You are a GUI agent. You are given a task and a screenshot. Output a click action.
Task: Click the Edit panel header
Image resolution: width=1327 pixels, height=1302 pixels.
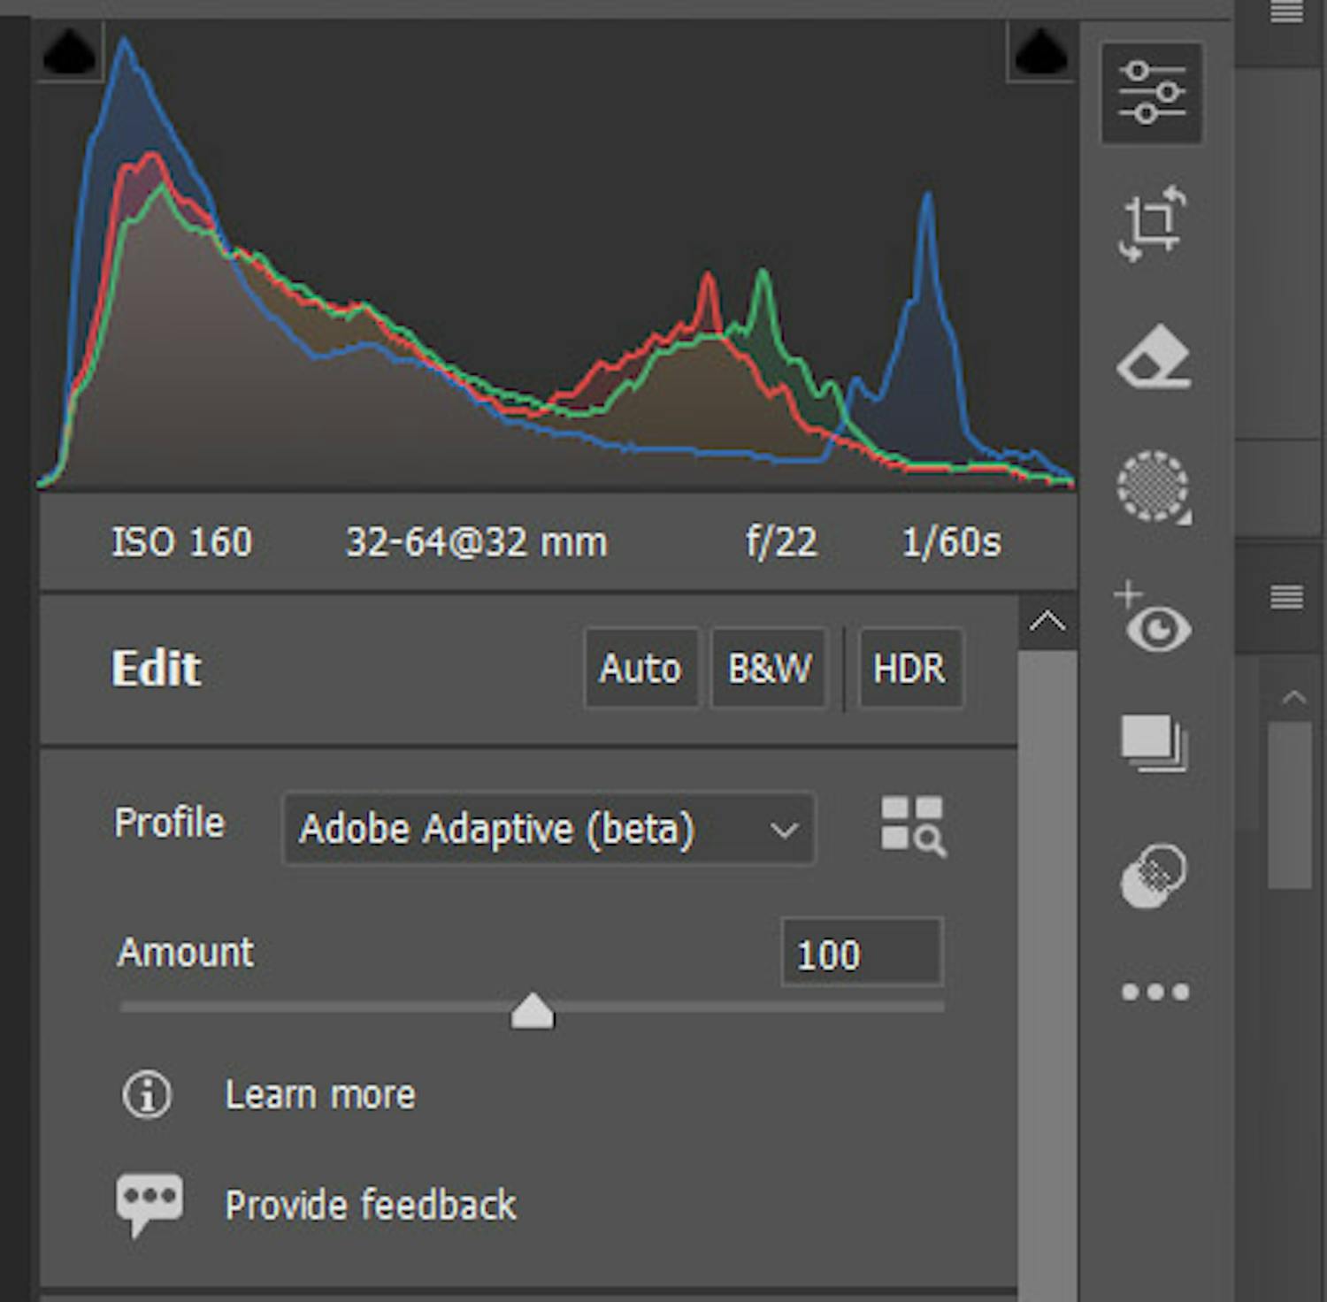click(156, 669)
